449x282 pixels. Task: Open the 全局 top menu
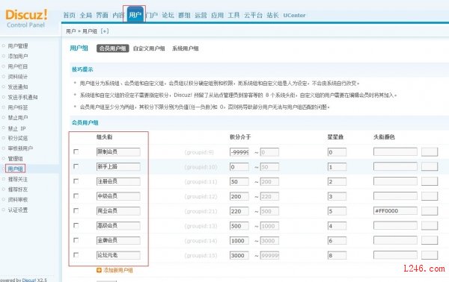[x=85, y=15]
